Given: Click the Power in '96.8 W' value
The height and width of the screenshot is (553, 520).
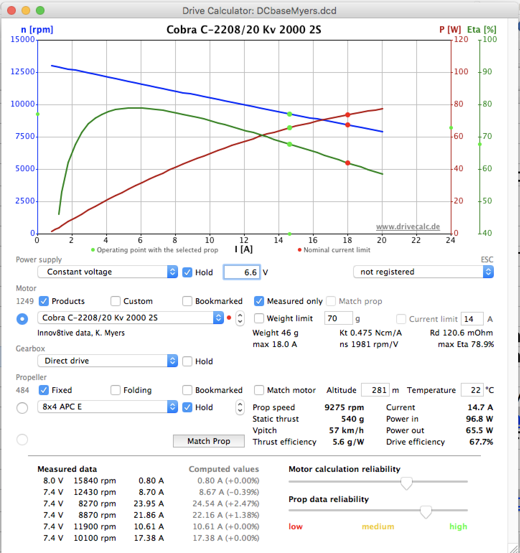Looking at the screenshot, I should coord(479,419).
